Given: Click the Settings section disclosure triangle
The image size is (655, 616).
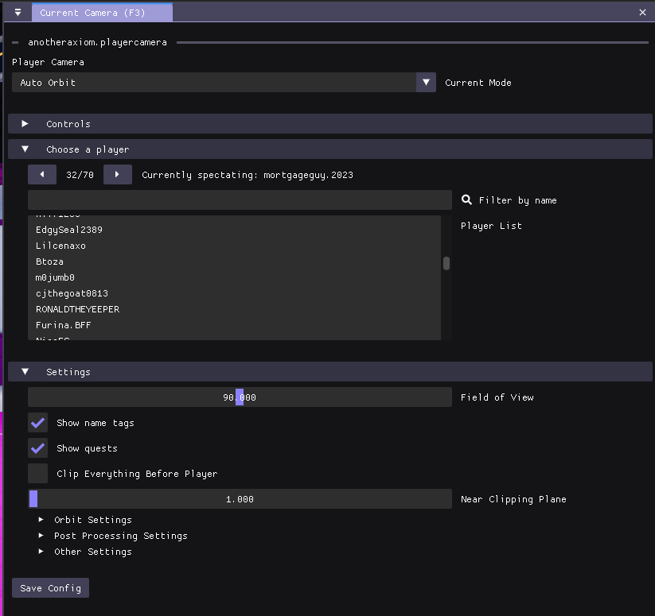Looking at the screenshot, I should pos(24,371).
